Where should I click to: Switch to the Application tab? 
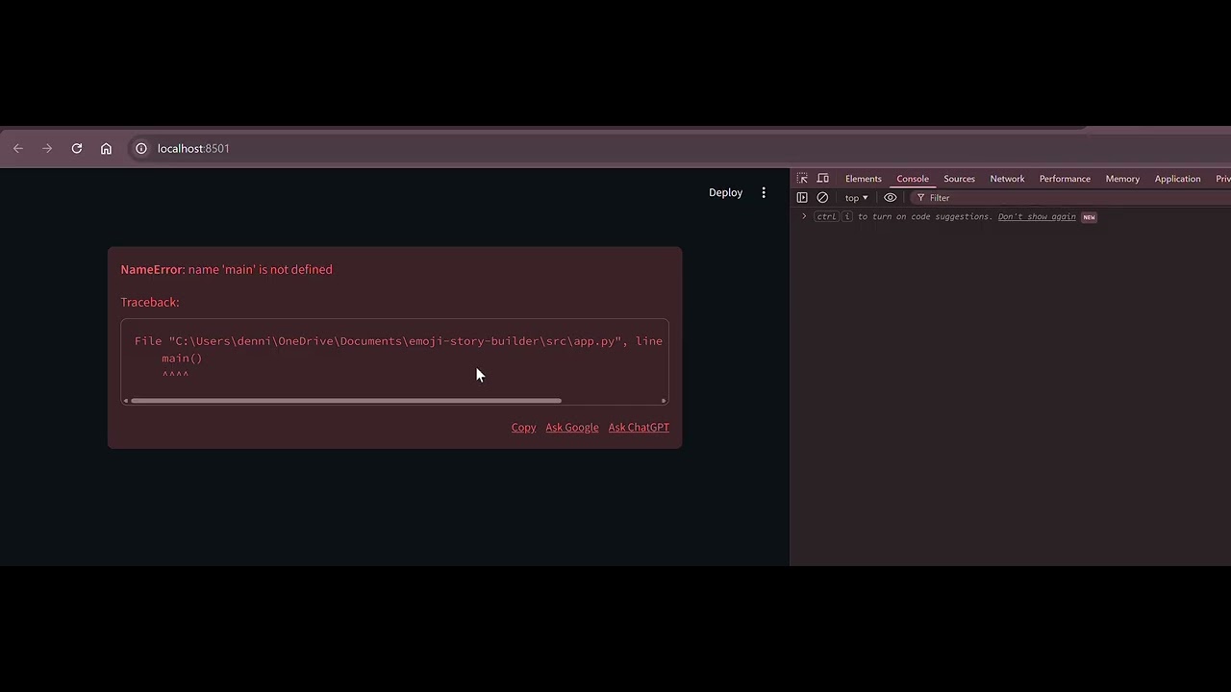[1177, 179]
